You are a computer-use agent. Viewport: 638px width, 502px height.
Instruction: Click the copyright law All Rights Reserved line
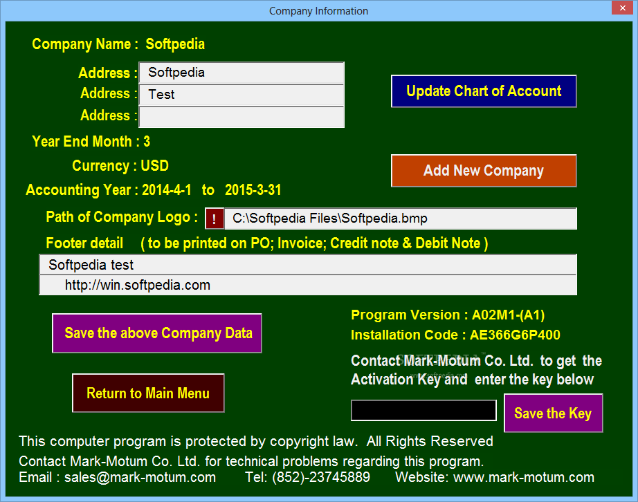pyautogui.click(x=256, y=441)
